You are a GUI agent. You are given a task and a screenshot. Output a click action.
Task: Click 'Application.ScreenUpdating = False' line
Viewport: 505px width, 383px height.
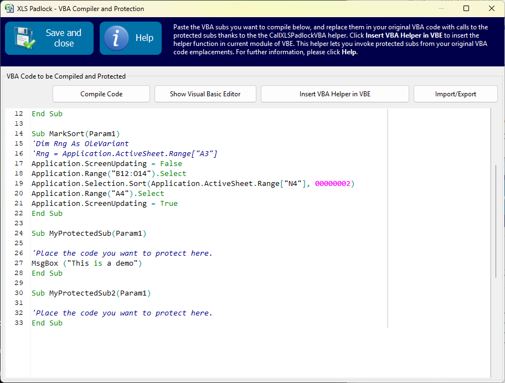(107, 163)
